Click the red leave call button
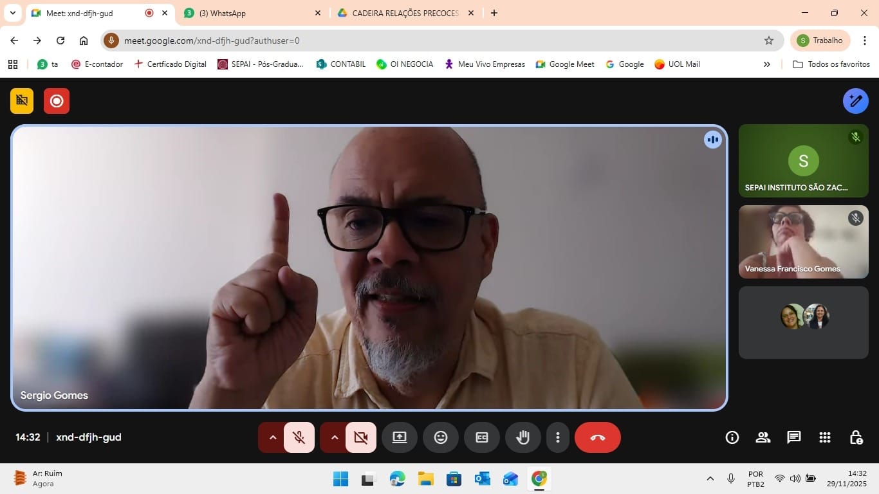879x494 pixels. [597, 437]
